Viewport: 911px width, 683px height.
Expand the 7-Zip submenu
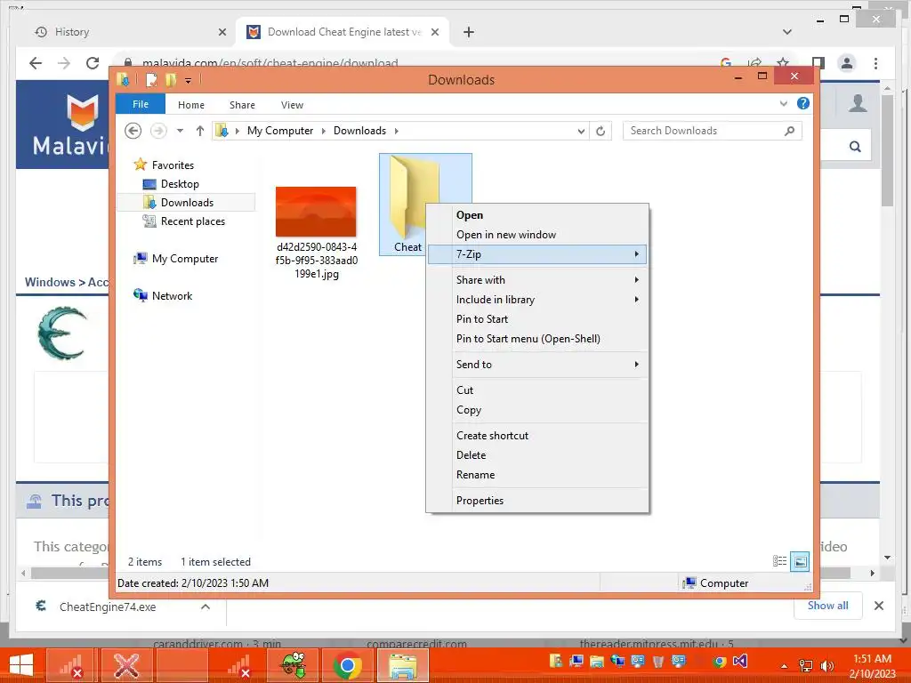[536, 254]
